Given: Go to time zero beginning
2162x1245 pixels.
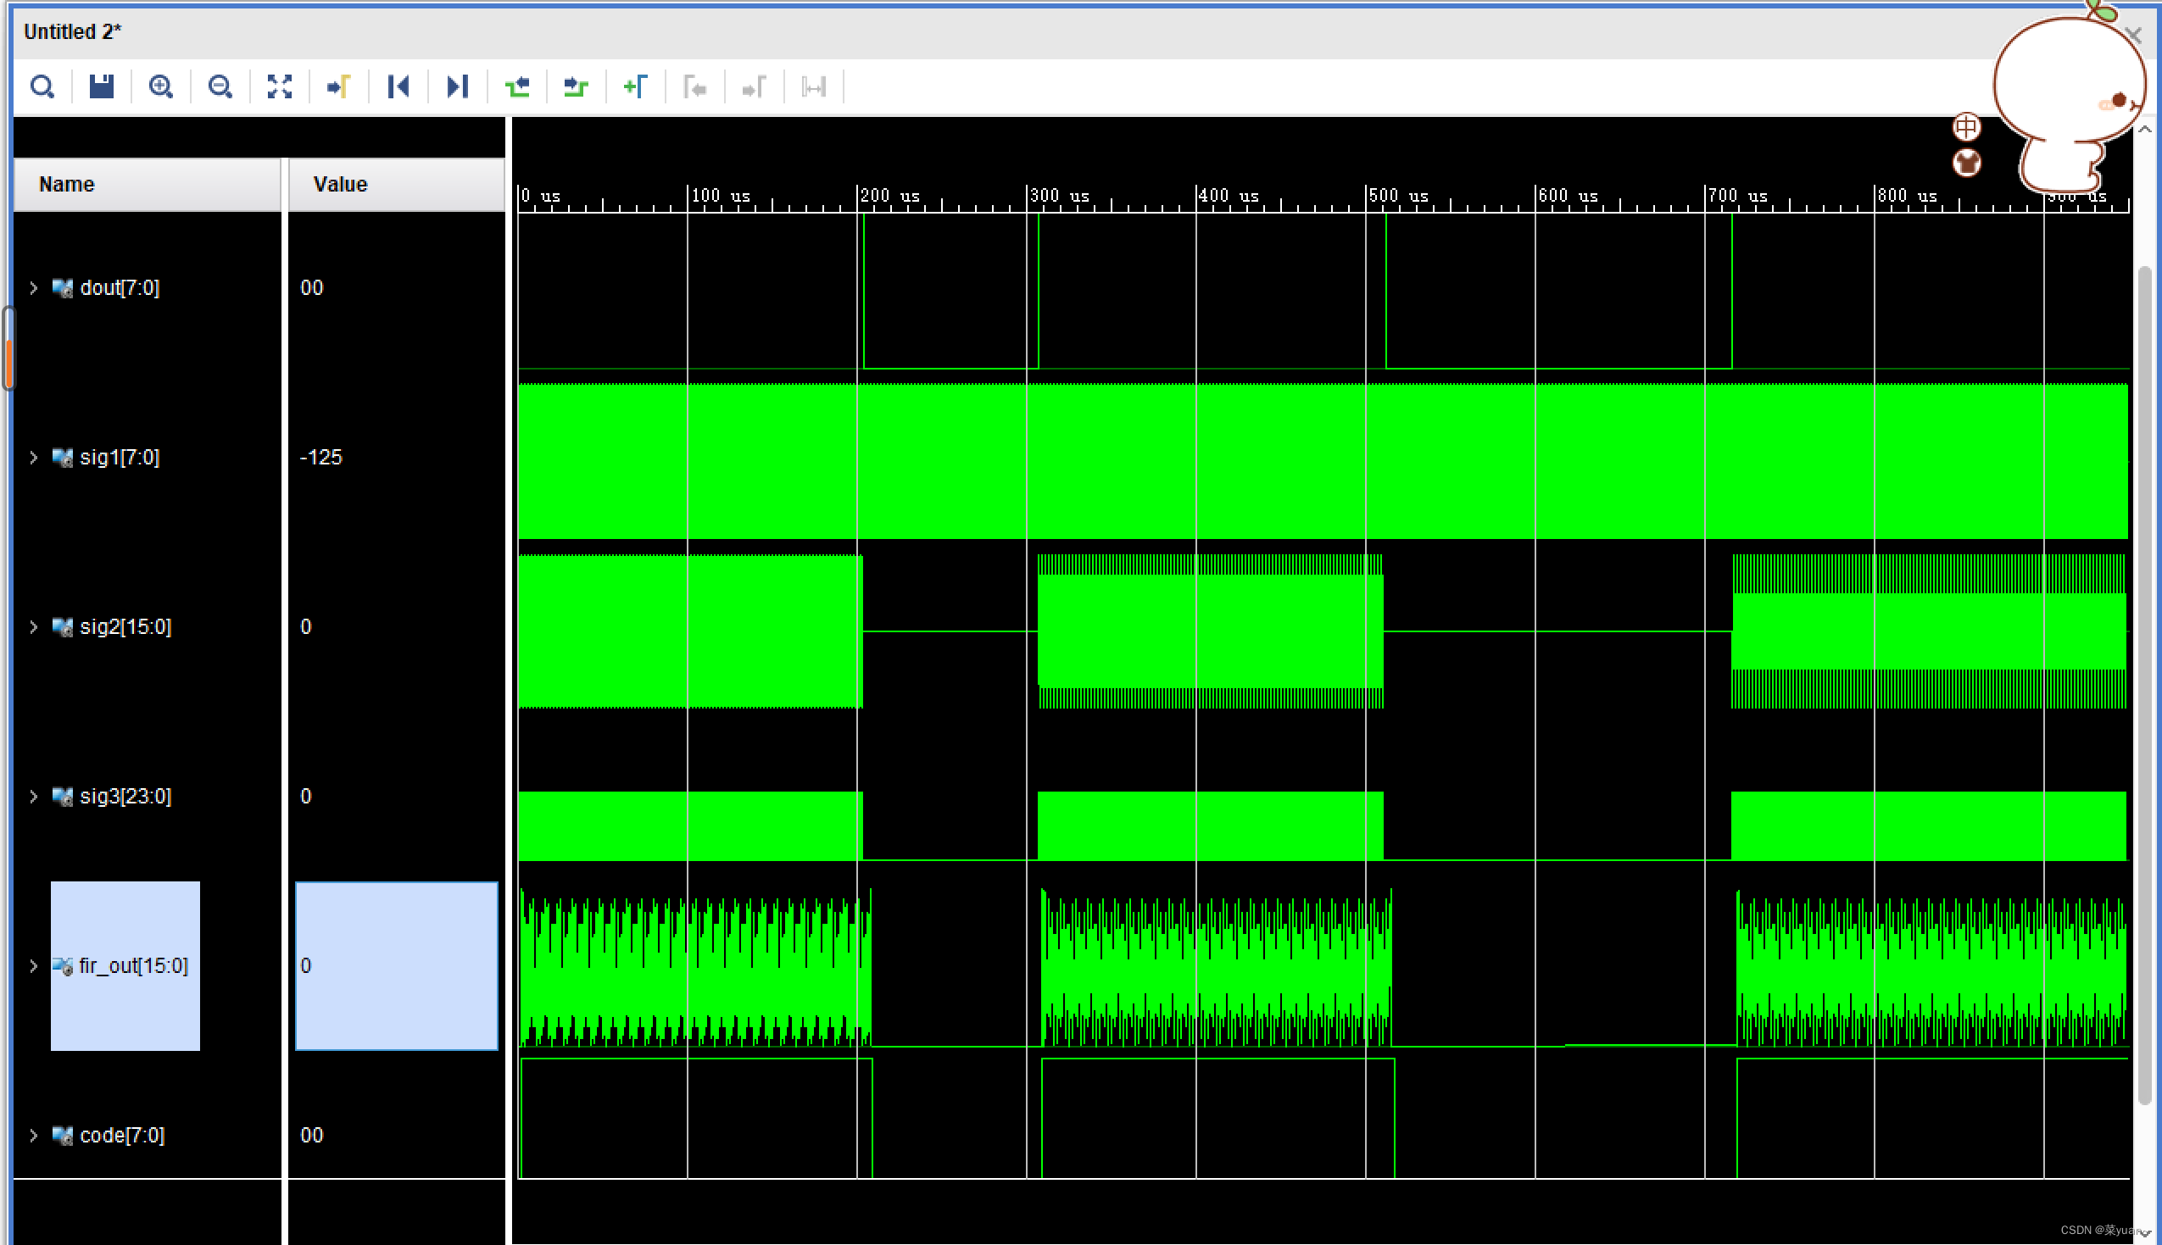Looking at the screenshot, I should click(x=398, y=86).
